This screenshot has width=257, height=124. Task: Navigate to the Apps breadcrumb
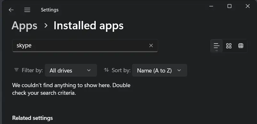[24, 25]
